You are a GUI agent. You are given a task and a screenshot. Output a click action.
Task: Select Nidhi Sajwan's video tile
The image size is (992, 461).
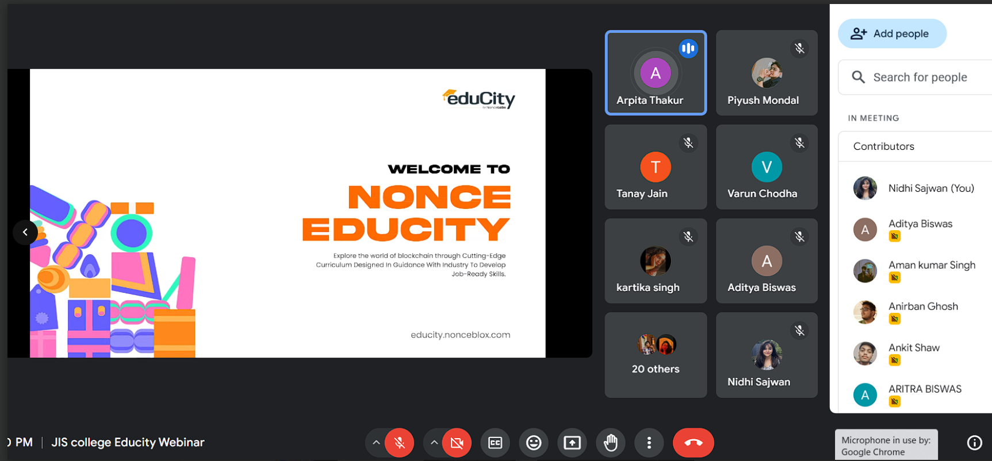pyautogui.click(x=767, y=355)
